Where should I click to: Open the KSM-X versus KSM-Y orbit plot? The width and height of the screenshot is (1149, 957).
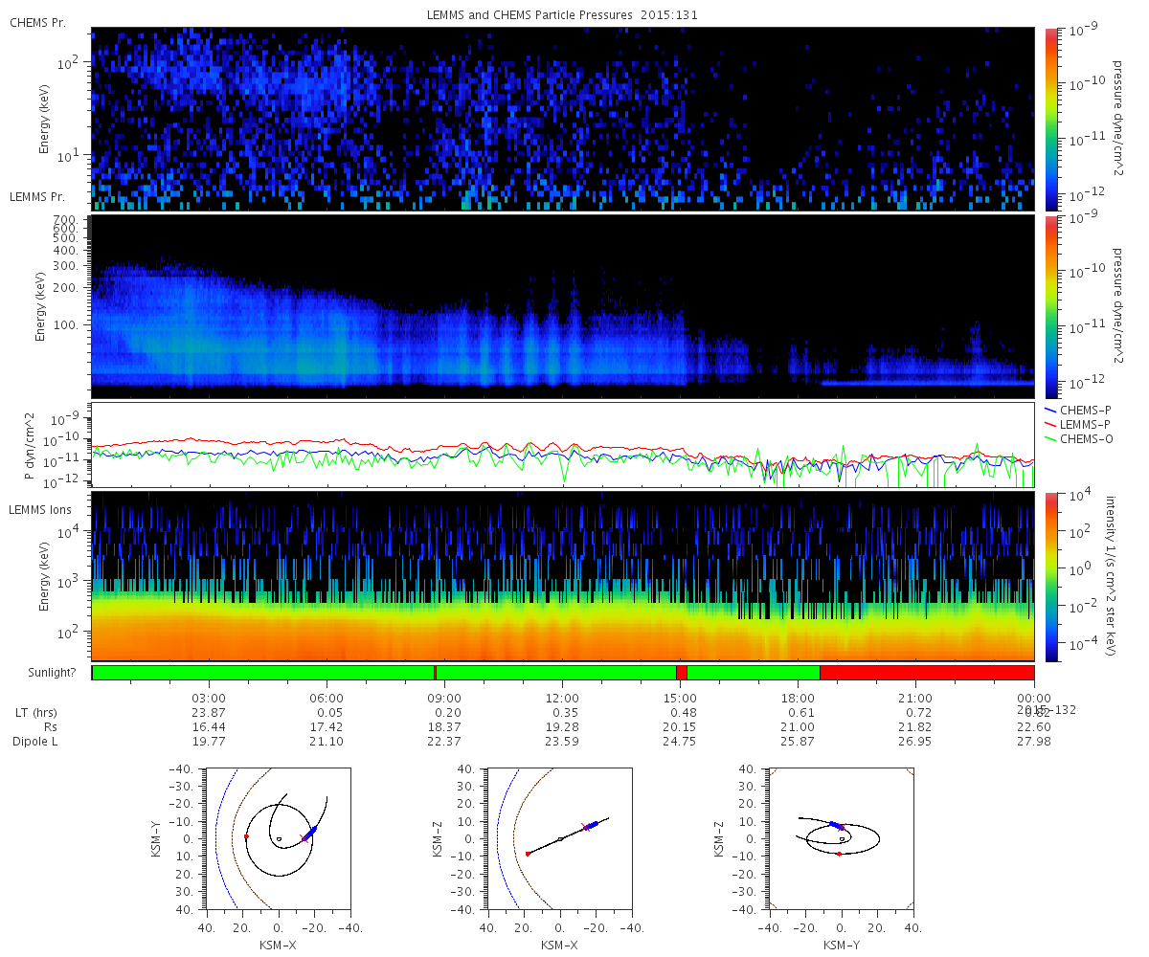279,838
